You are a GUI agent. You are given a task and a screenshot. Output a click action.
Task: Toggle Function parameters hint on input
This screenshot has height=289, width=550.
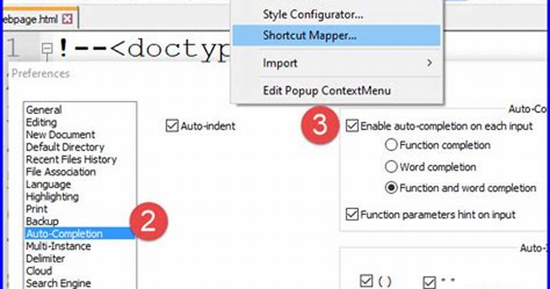click(352, 214)
